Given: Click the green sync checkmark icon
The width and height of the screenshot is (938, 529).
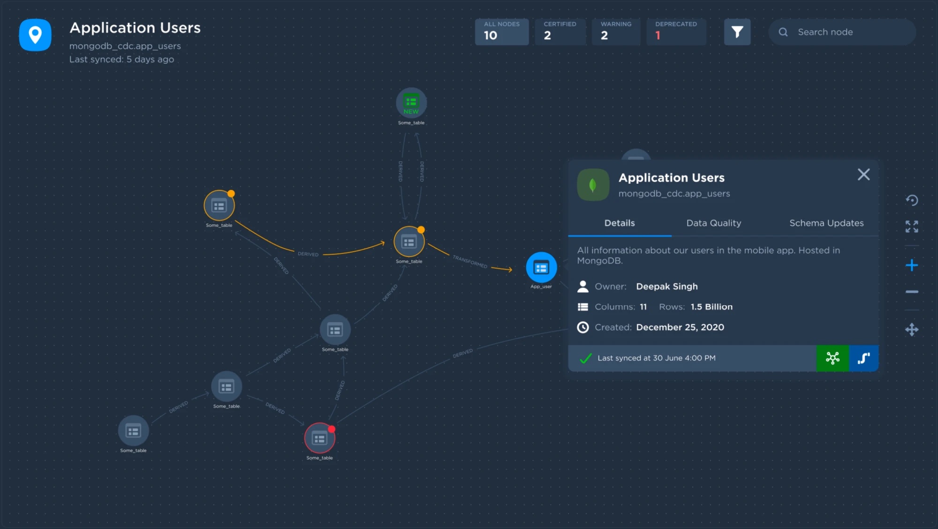Looking at the screenshot, I should 585,358.
